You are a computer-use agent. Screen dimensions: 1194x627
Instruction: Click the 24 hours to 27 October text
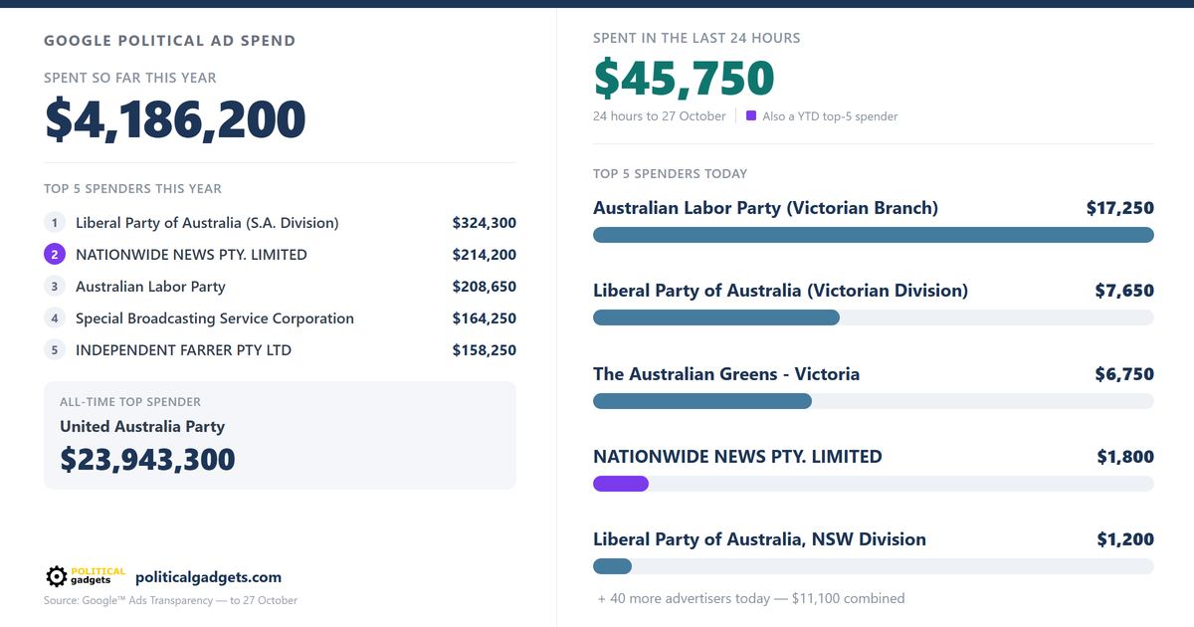coord(660,115)
